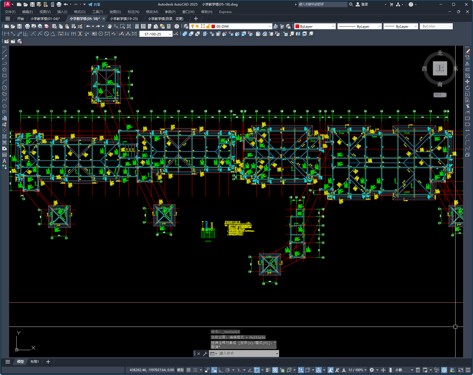Switch to 小学教学楼(19-25) drawing tab
The width and height of the screenshot is (473, 375).
tap(124, 19)
